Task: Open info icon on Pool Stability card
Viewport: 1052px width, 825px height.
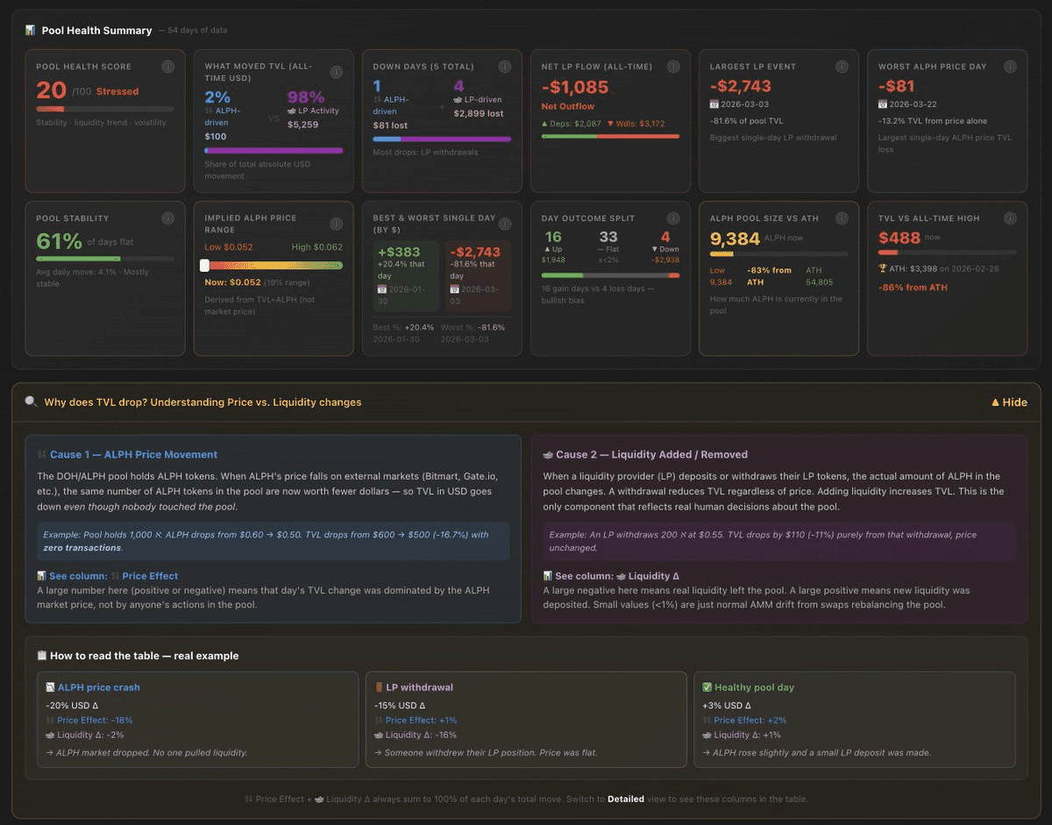Action: point(167,218)
